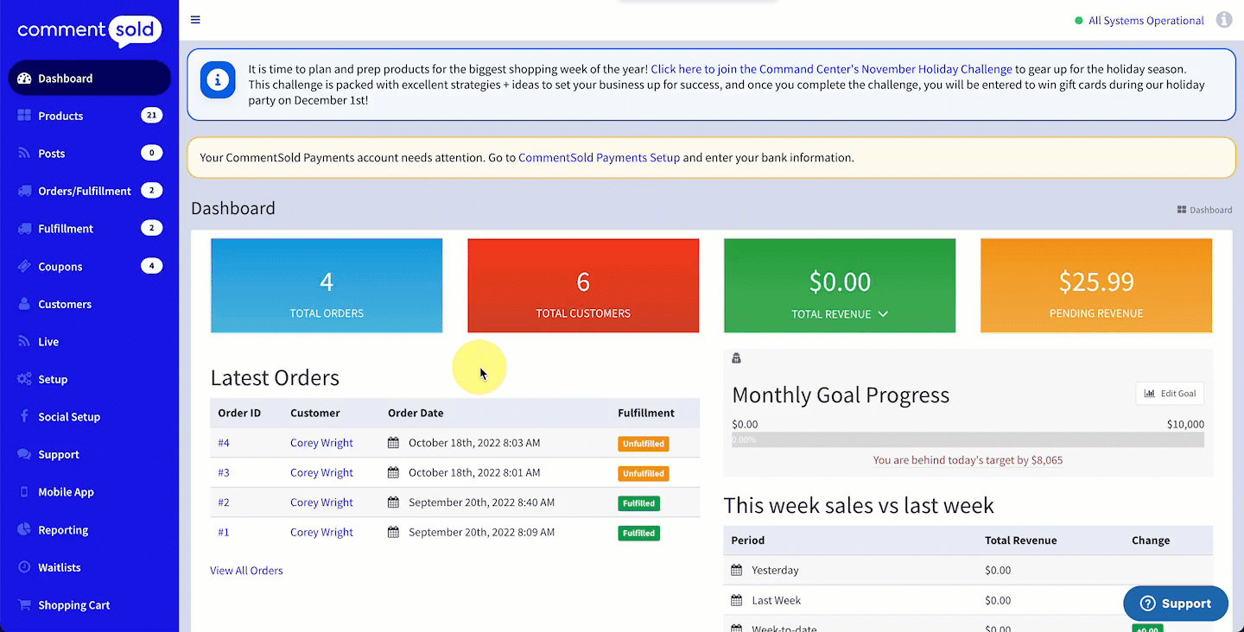Click the Products count badge 21
Image resolution: width=1244 pixels, height=632 pixels.
click(x=151, y=116)
